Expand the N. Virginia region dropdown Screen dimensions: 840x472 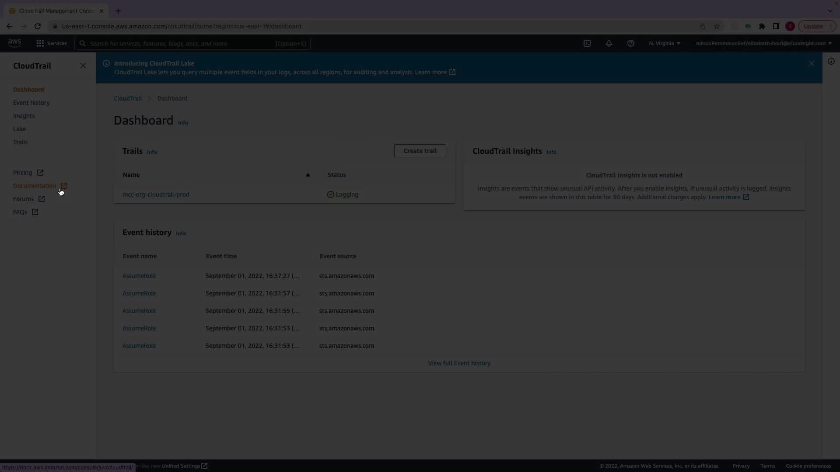[x=664, y=43]
